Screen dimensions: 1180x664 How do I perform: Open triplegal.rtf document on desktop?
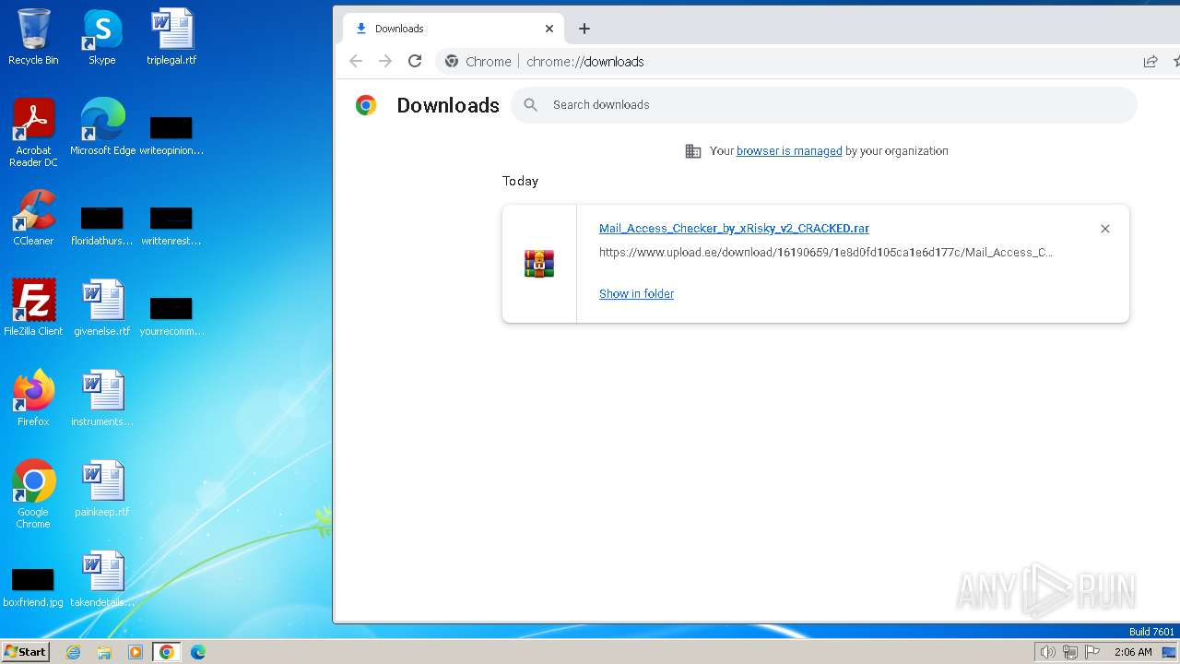[171, 37]
